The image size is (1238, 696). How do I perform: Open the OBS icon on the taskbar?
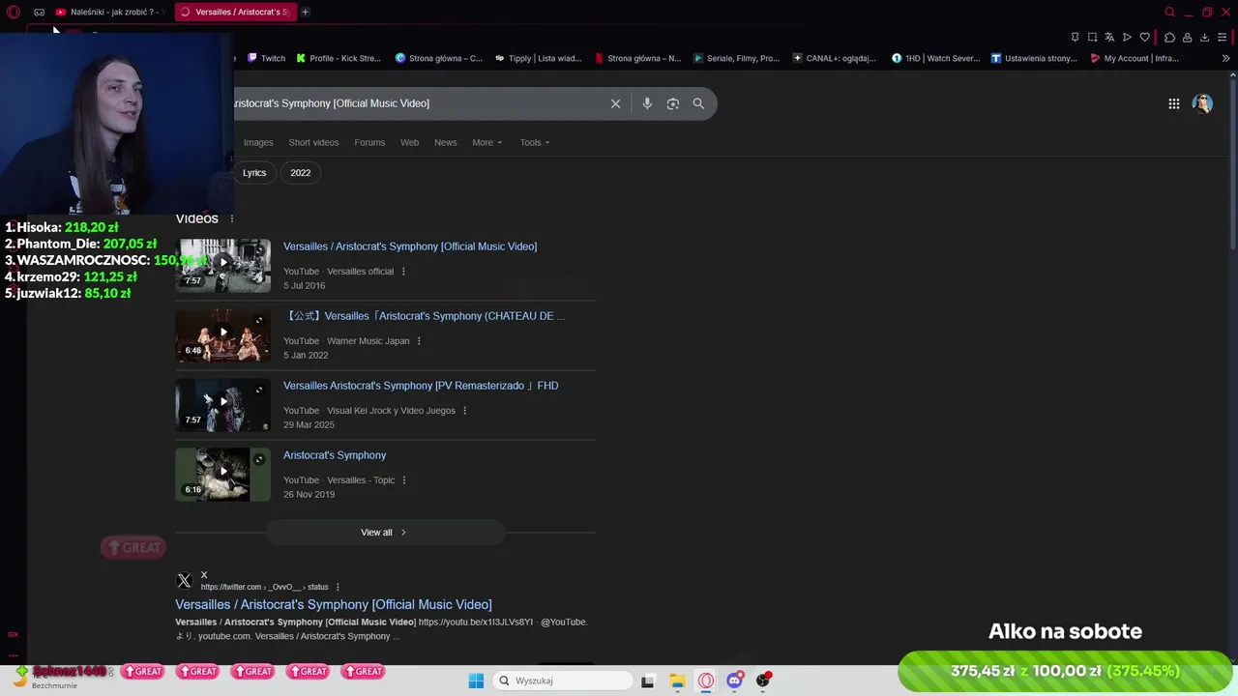(763, 681)
